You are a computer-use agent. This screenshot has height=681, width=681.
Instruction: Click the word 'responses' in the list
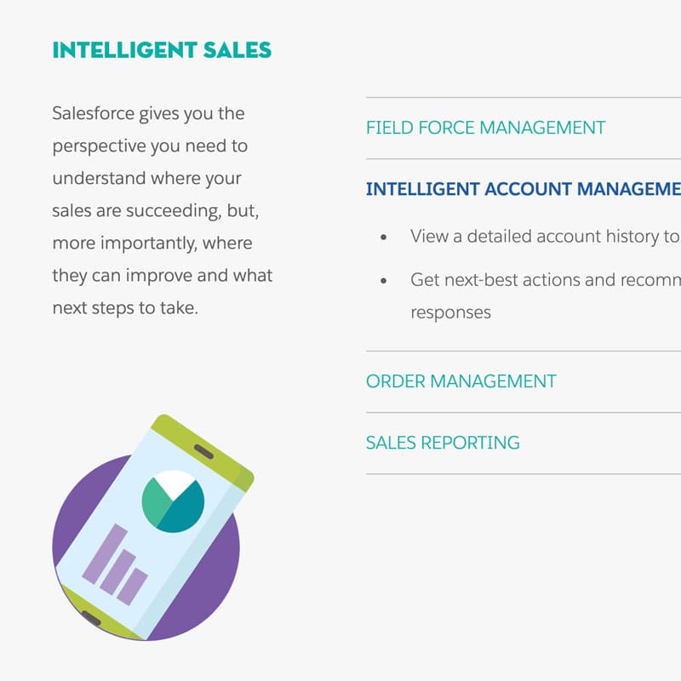pos(451,312)
